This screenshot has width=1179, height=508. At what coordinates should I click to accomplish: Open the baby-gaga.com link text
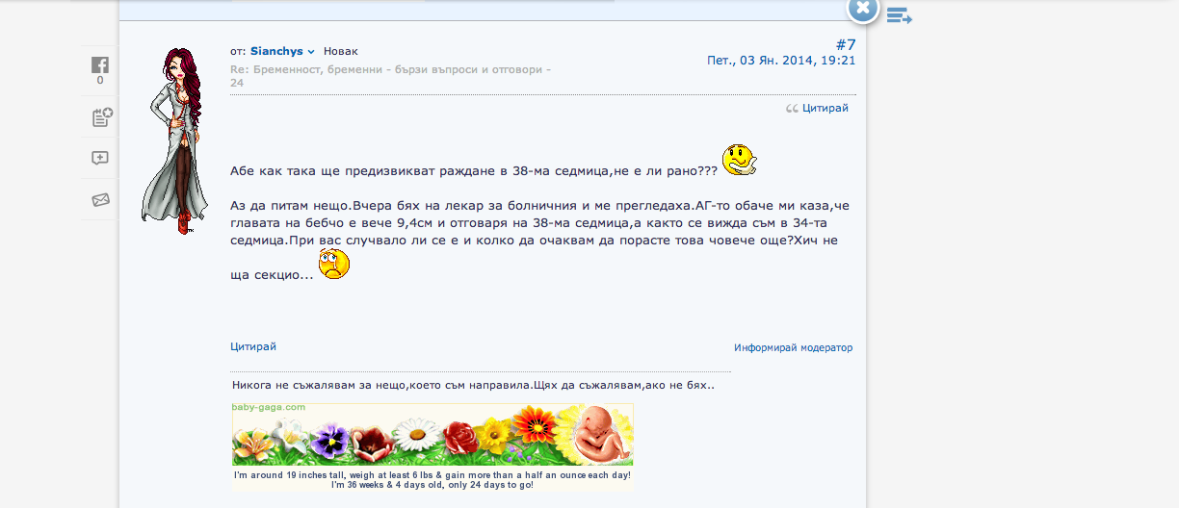coord(269,407)
